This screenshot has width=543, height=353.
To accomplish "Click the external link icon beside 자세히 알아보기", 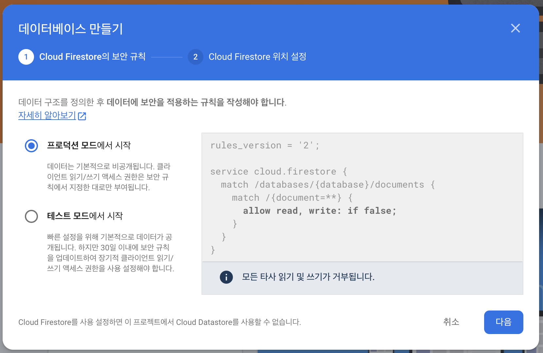I will point(82,116).
